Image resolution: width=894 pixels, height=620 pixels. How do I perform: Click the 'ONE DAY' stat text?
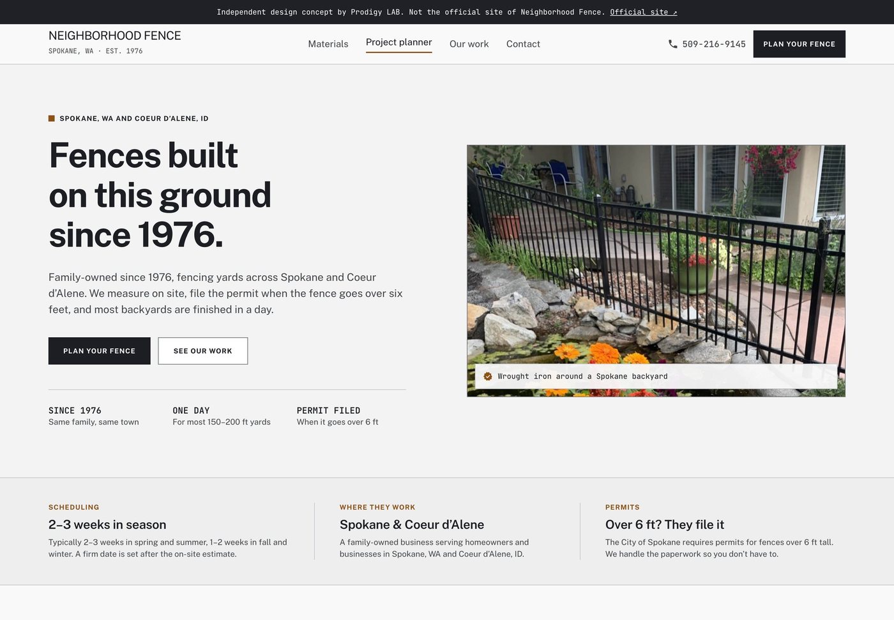click(191, 411)
